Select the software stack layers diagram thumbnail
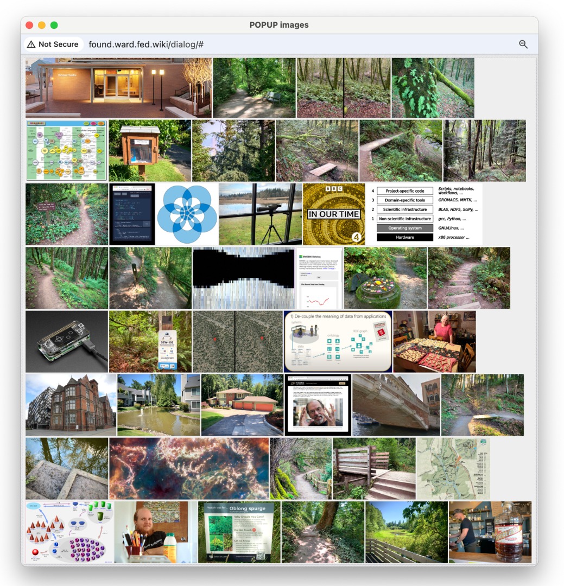This screenshot has width=564, height=586. point(424,214)
